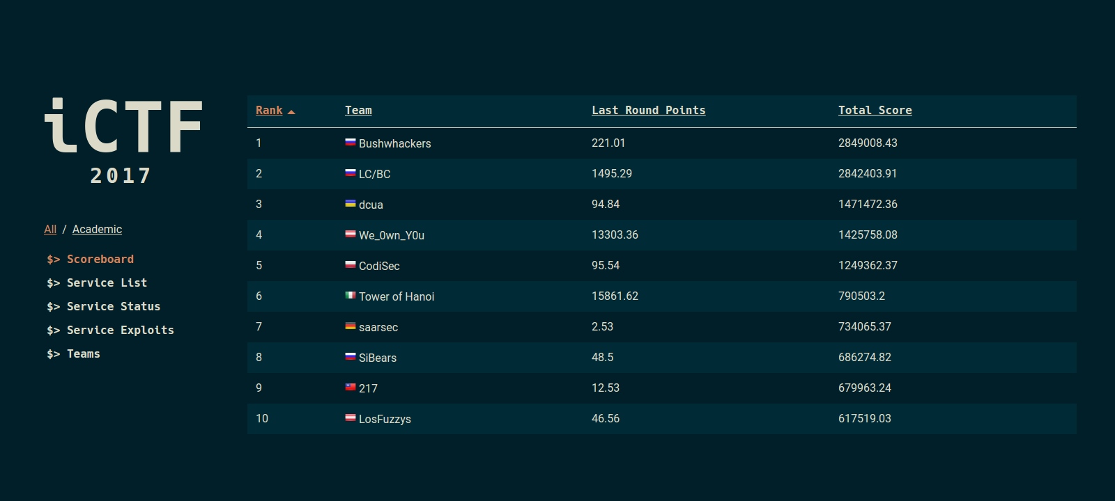Click the flag icon next to LC/BC

pos(351,173)
